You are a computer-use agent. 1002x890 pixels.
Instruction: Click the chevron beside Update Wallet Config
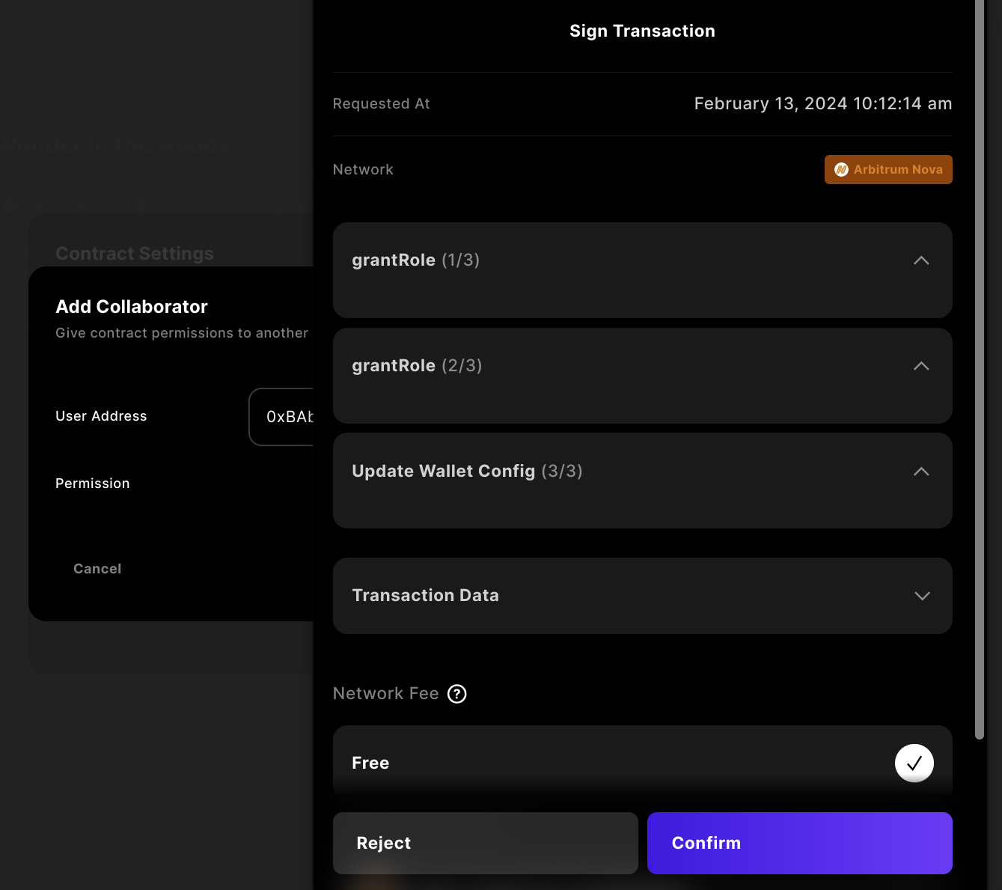pos(921,472)
